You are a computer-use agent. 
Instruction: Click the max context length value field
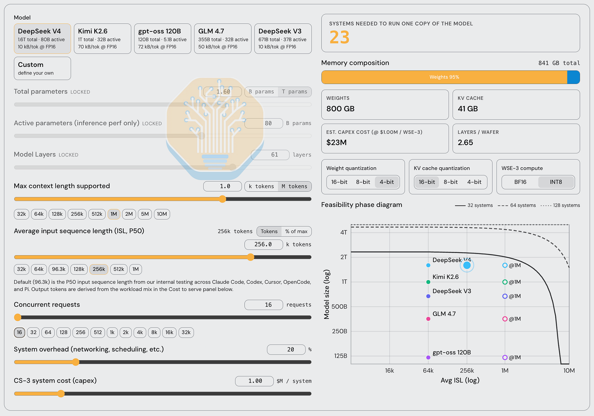(x=223, y=186)
